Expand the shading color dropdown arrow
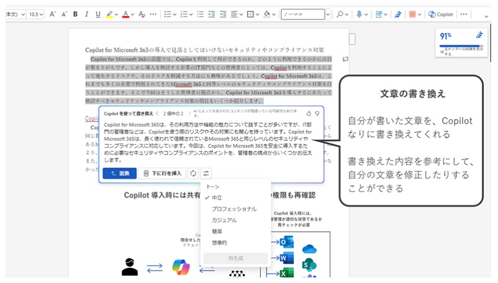Screen dimensions: 498x283 [x=274, y=14]
